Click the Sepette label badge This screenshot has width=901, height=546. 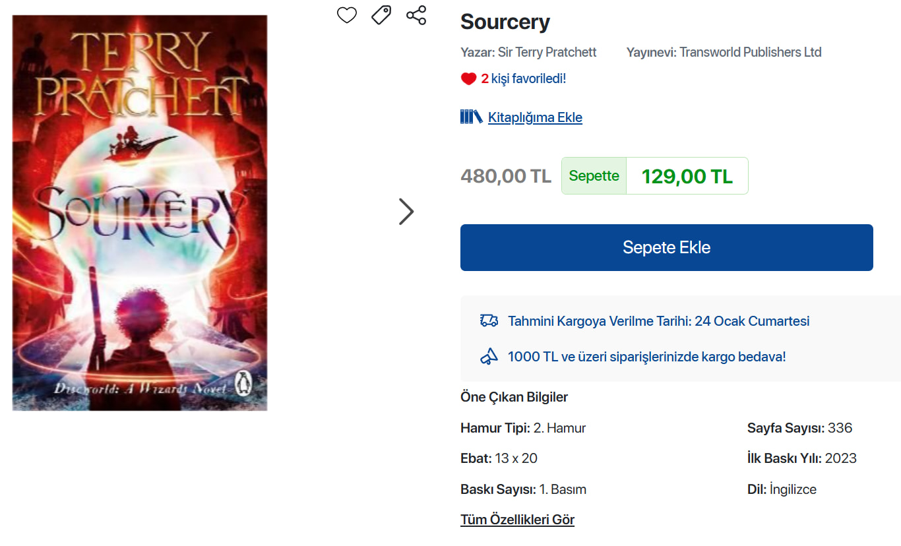[594, 176]
